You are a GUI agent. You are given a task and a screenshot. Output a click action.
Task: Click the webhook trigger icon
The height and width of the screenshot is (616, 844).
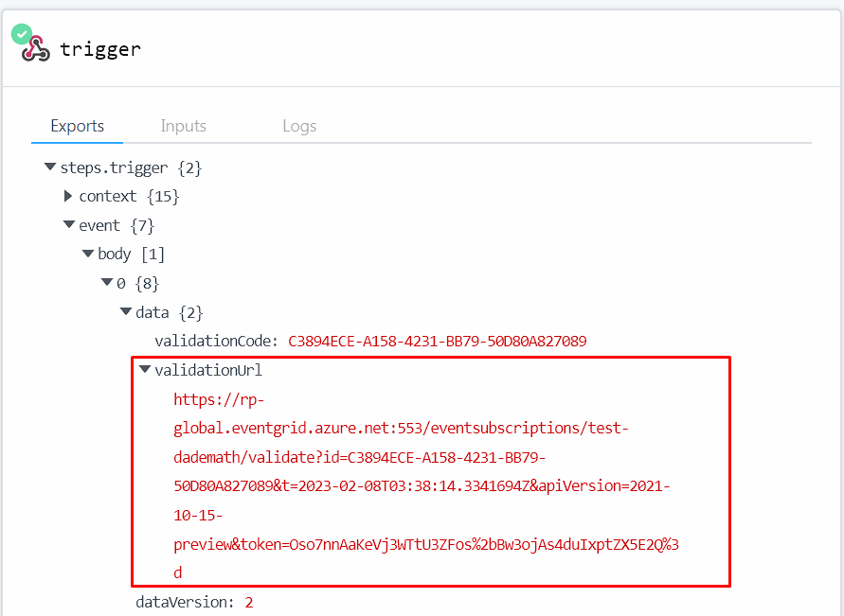point(36,49)
